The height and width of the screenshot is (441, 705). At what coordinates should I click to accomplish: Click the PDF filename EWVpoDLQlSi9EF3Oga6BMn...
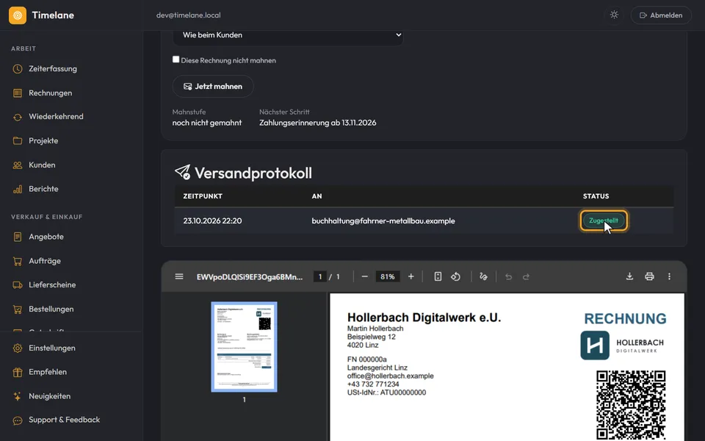[250, 277]
